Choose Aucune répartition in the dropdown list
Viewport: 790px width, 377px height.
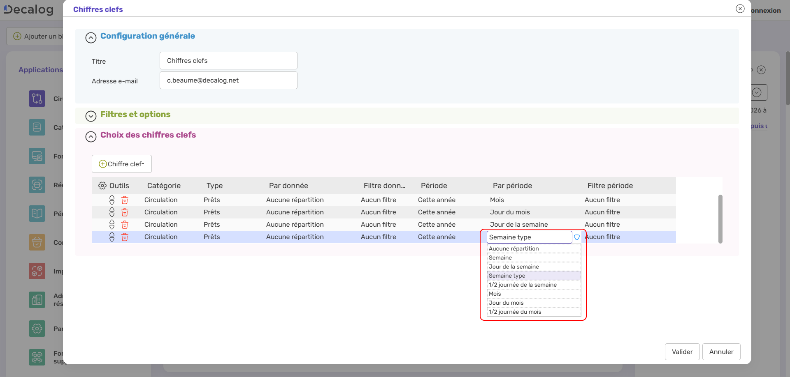[513, 248]
